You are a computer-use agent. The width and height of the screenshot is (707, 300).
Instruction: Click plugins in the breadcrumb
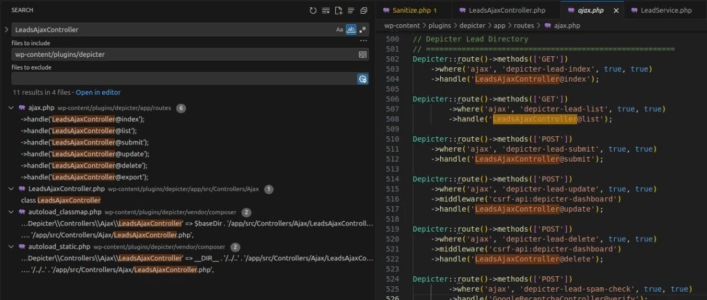coord(440,26)
